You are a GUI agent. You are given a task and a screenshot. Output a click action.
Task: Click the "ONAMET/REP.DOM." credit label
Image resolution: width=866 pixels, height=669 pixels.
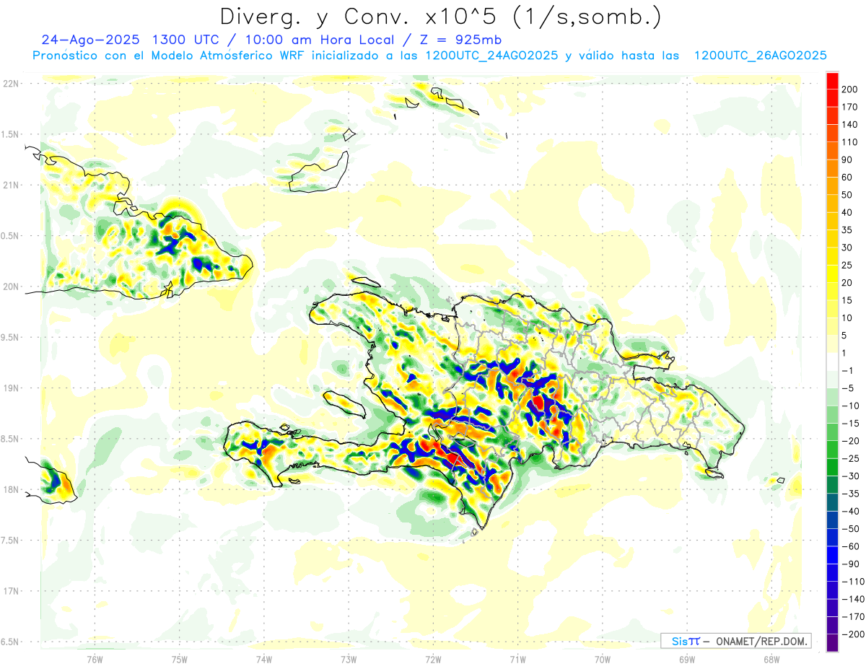pyautogui.click(x=760, y=641)
